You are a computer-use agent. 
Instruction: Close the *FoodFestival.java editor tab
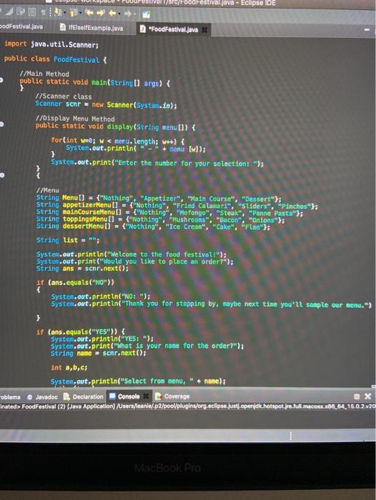(204, 30)
